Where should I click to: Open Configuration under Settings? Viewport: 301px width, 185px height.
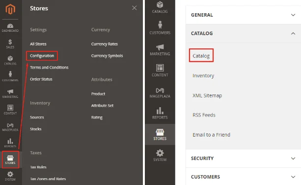(42, 56)
